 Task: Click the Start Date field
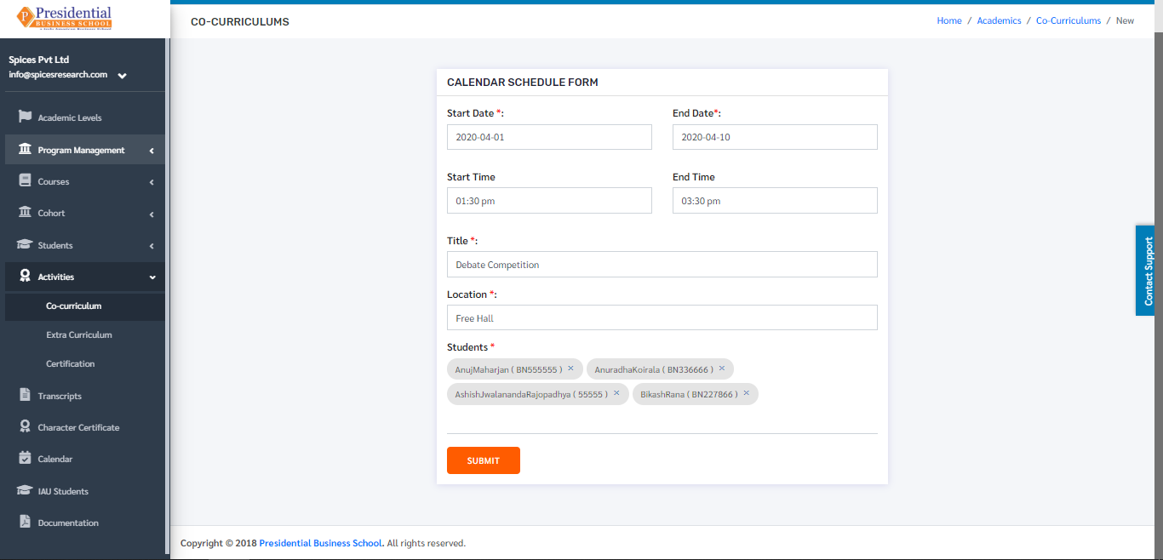point(549,137)
